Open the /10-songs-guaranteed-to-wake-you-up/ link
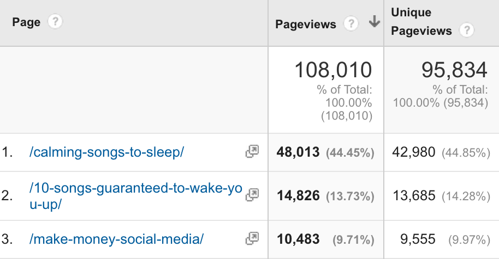 point(136,196)
